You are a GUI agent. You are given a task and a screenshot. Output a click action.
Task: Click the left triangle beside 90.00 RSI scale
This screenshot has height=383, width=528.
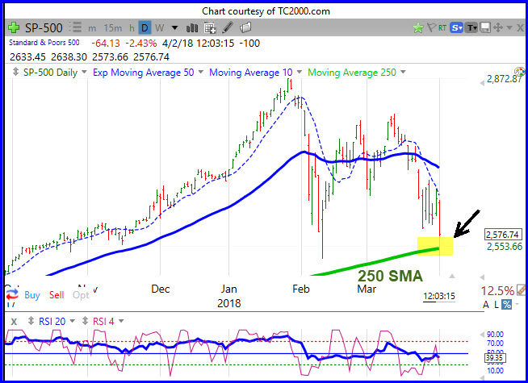(x=482, y=335)
